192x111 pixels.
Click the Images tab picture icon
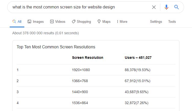pos(29,21)
